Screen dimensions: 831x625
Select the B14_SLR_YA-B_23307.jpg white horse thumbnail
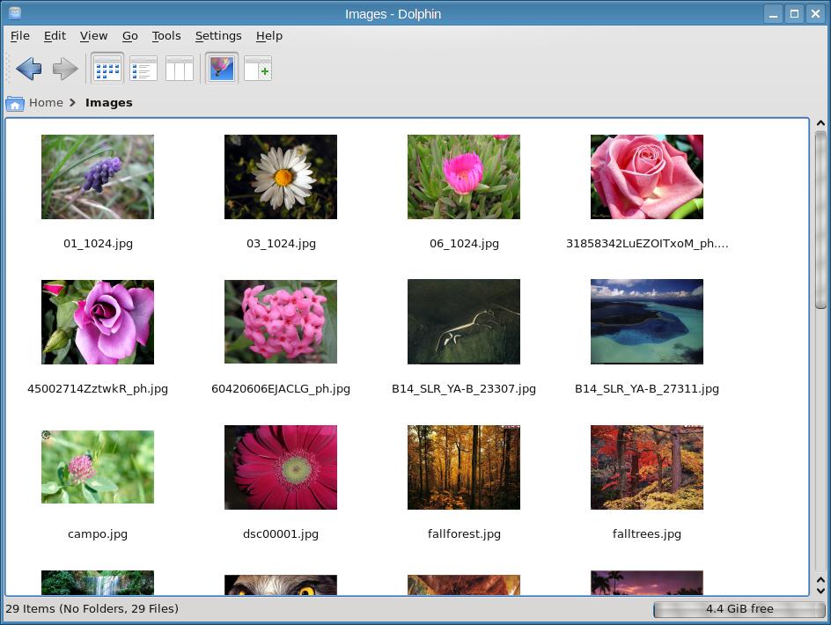click(464, 322)
